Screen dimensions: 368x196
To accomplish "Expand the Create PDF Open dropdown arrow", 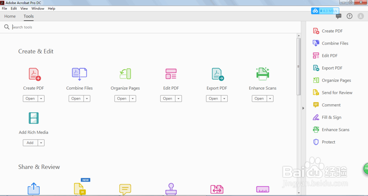I will [x=41, y=99].
